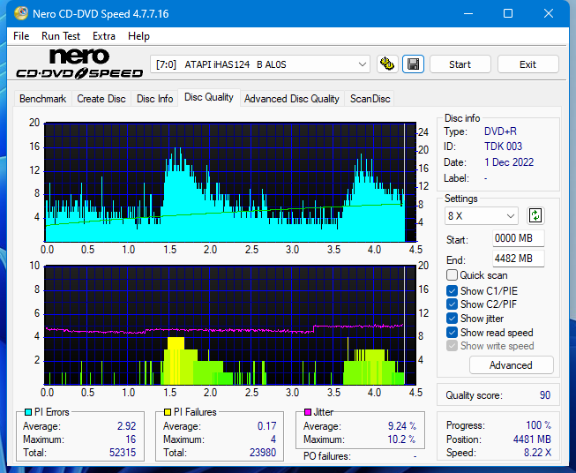The image size is (576, 473).
Task: Click the PO failures label
Action: coord(327,456)
